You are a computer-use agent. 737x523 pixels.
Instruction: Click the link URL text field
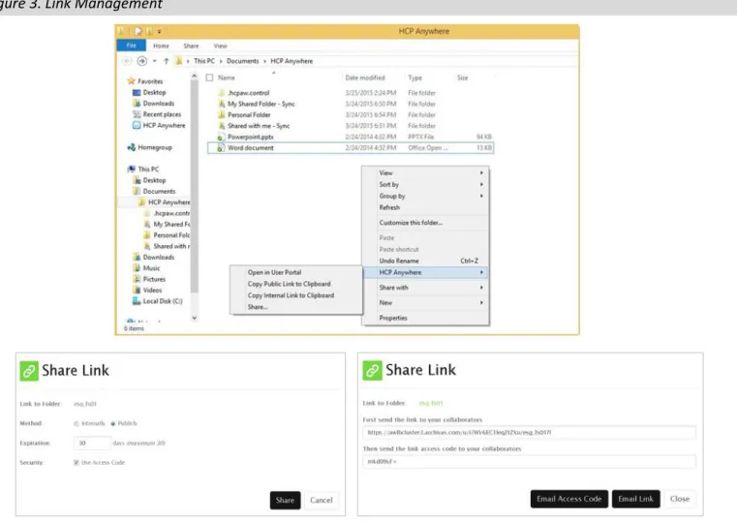[x=529, y=433]
